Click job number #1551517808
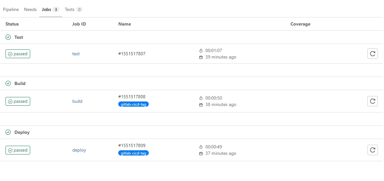 [132, 97]
